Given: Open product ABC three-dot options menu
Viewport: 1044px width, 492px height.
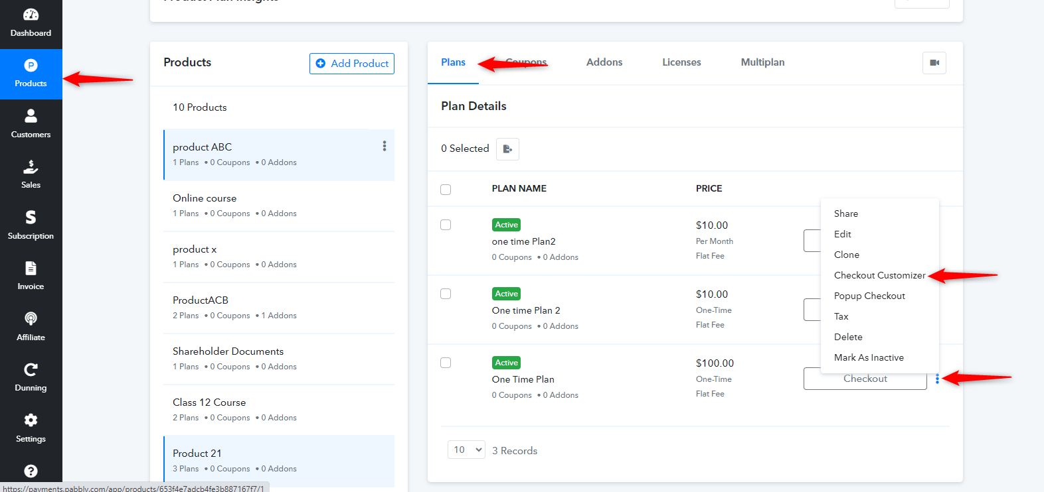Looking at the screenshot, I should [385, 146].
